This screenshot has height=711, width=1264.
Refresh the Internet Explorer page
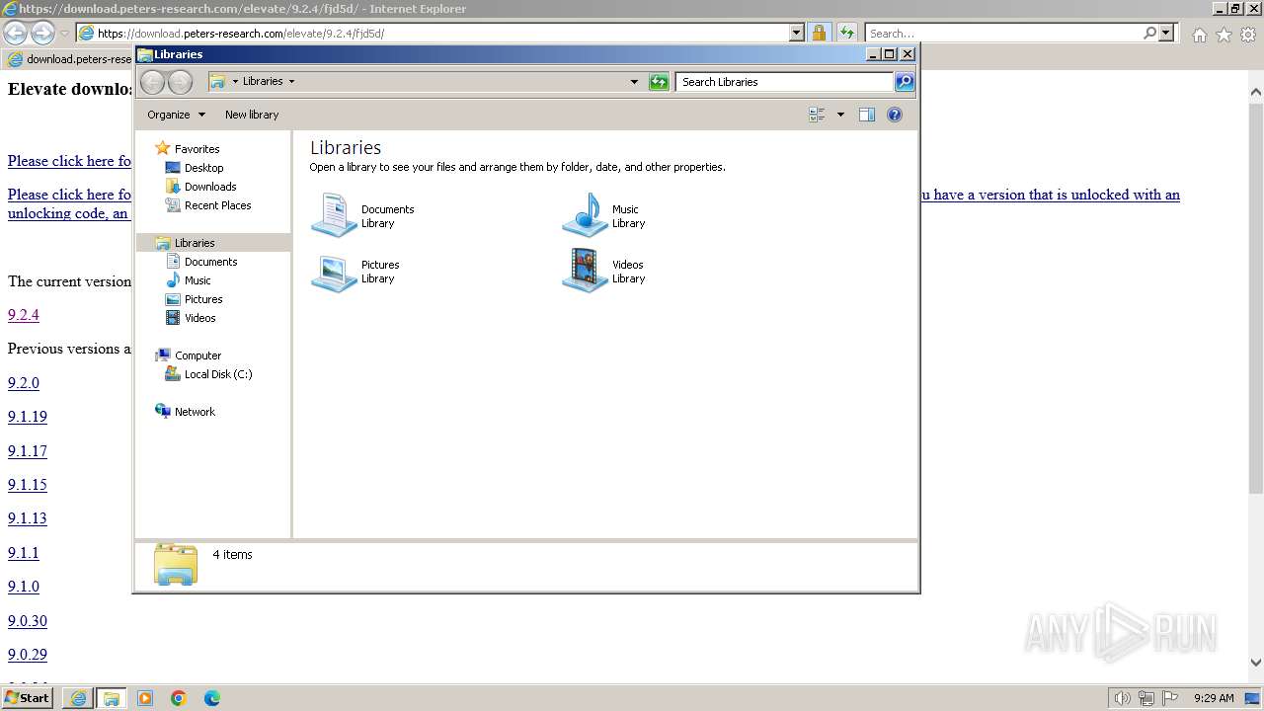[847, 33]
